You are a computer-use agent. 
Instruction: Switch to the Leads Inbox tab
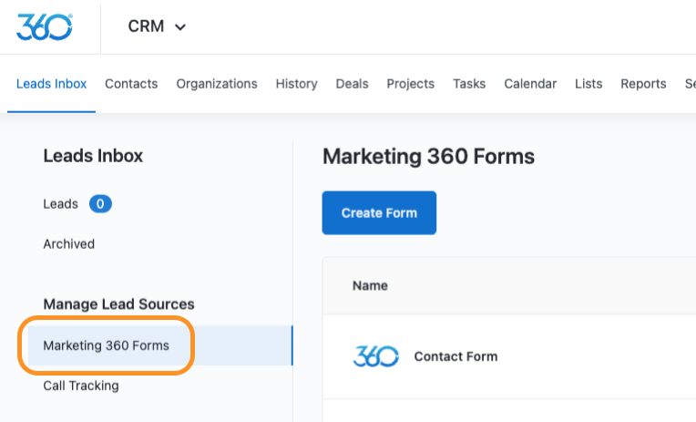(51, 84)
